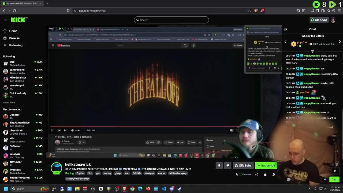Image resolution: width=343 pixels, height=193 pixels.
Task: Click the share stream icon
Action: [256, 175]
